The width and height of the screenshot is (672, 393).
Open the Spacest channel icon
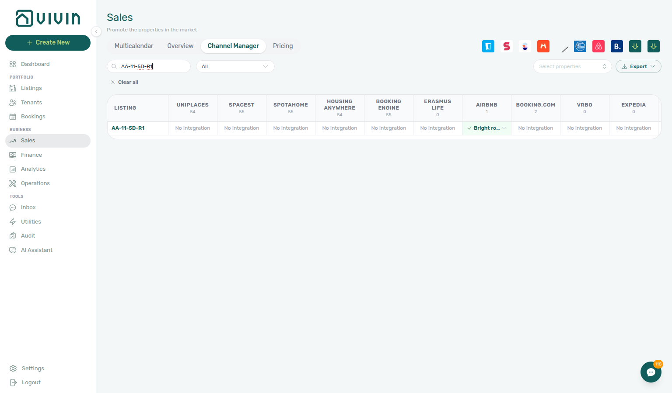click(507, 46)
